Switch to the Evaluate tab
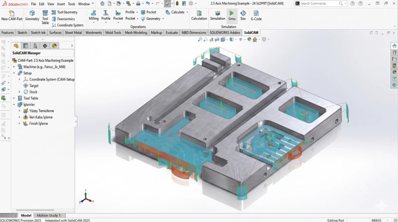Image resolution: width=398 pixels, height=222 pixels. pyautogui.click(x=172, y=32)
